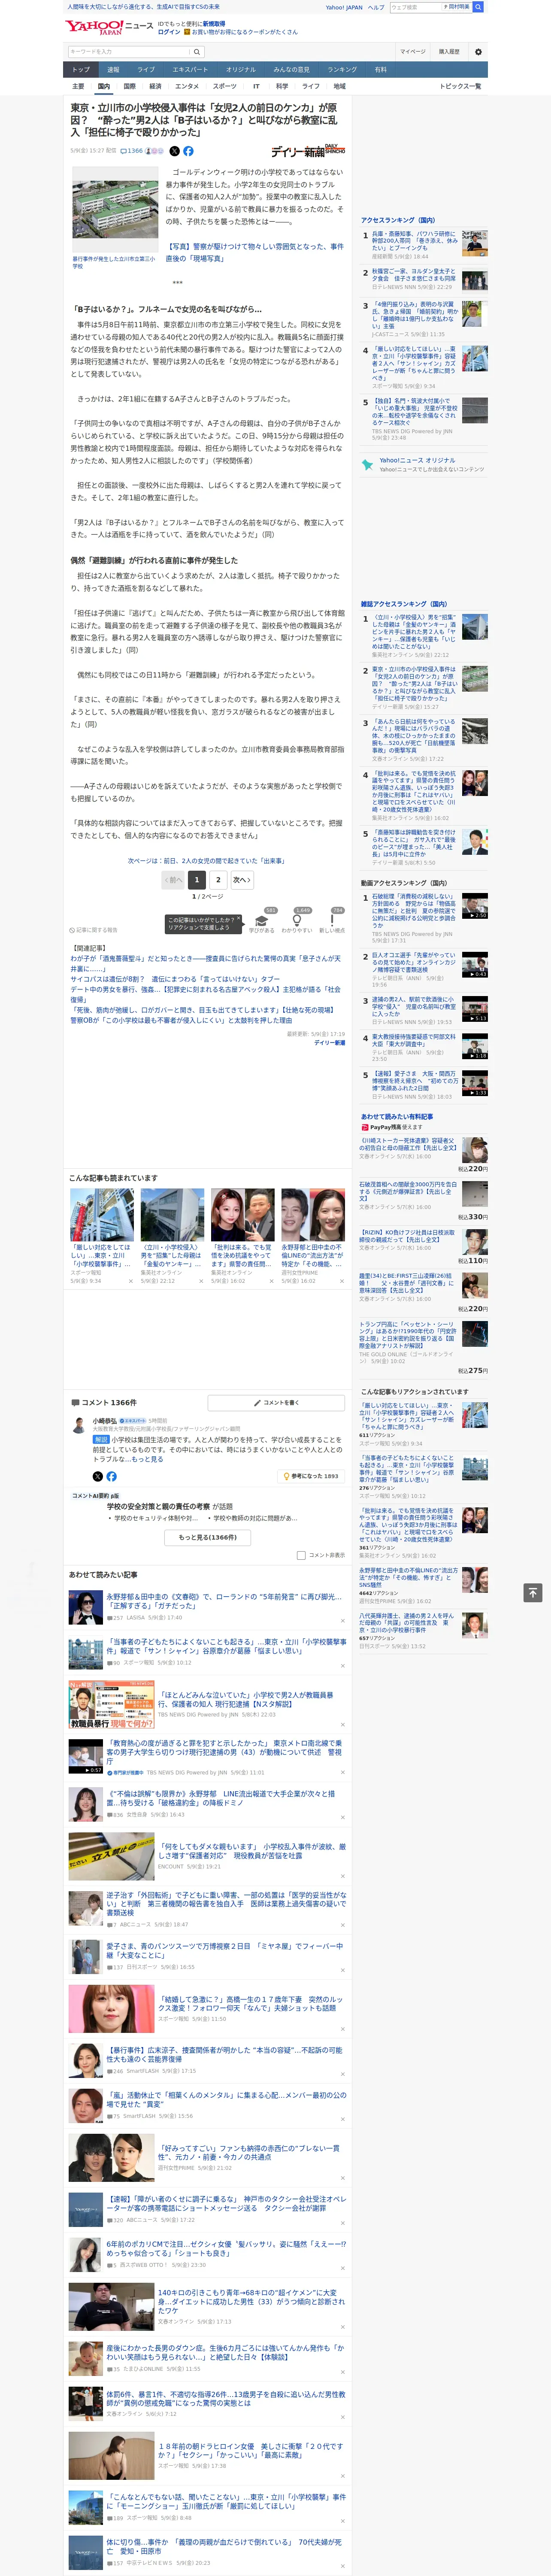Toggle the コメント非表示 checkbox
This screenshot has height=2576, width=551.
click(x=301, y=1555)
